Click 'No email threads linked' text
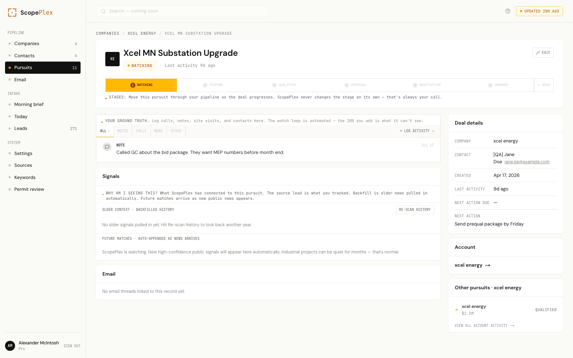The width and height of the screenshot is (573, 358). (144, 291)
